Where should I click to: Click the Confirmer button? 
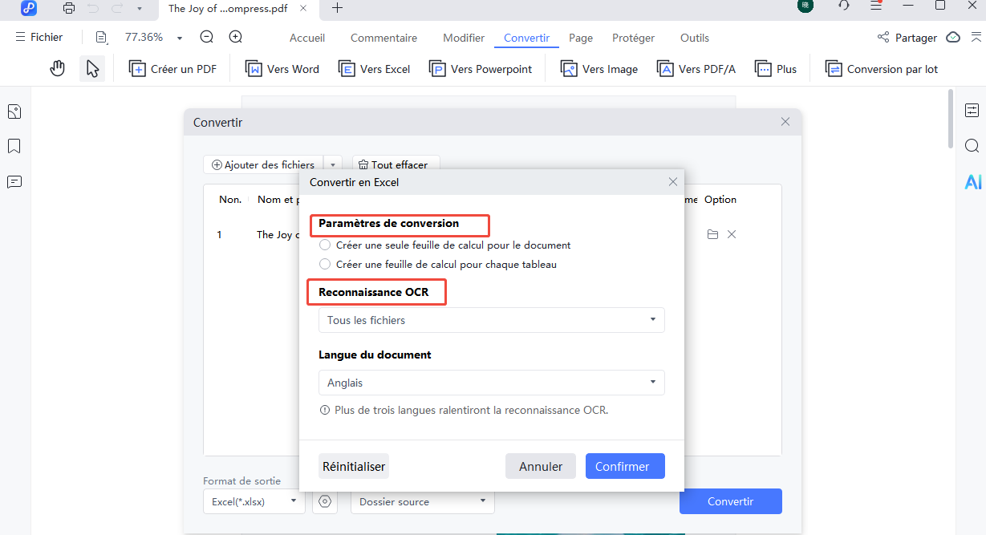tap(625, 466)
